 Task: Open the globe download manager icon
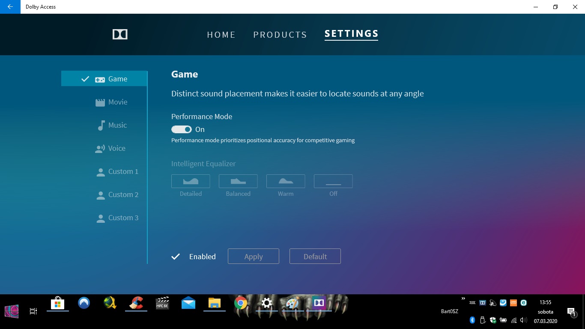pos(110,303)
